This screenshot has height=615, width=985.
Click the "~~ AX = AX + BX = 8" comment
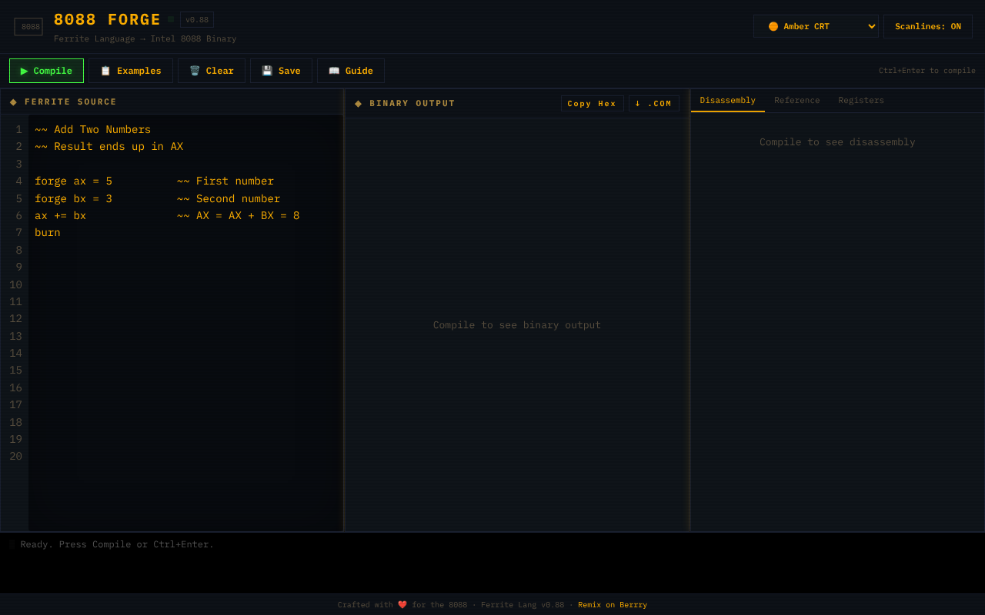click(239, 216)
